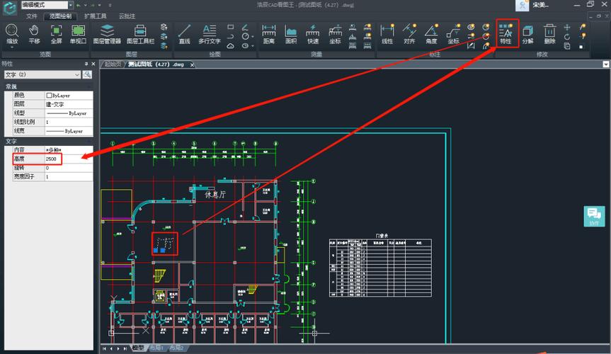611x354 pixels.
Task: Add a 对齐 aligned dimension
Action: [x=409, y=34]
